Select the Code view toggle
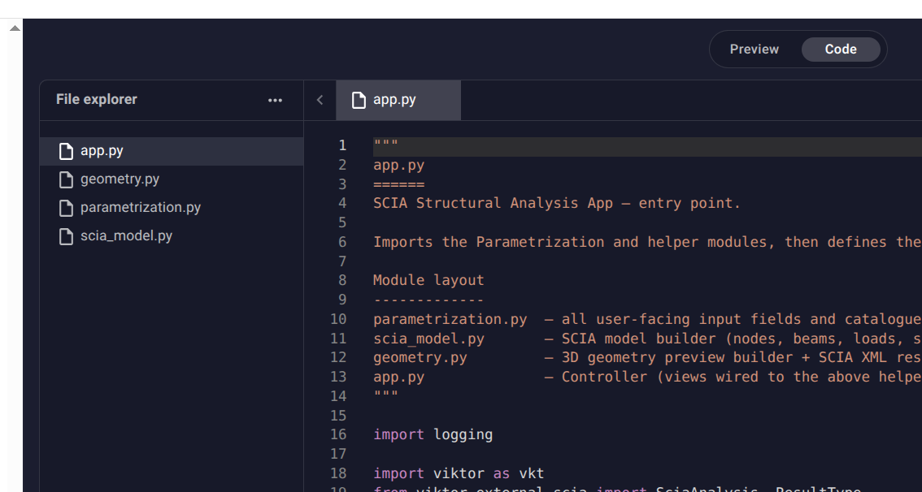 coord(840,50)
